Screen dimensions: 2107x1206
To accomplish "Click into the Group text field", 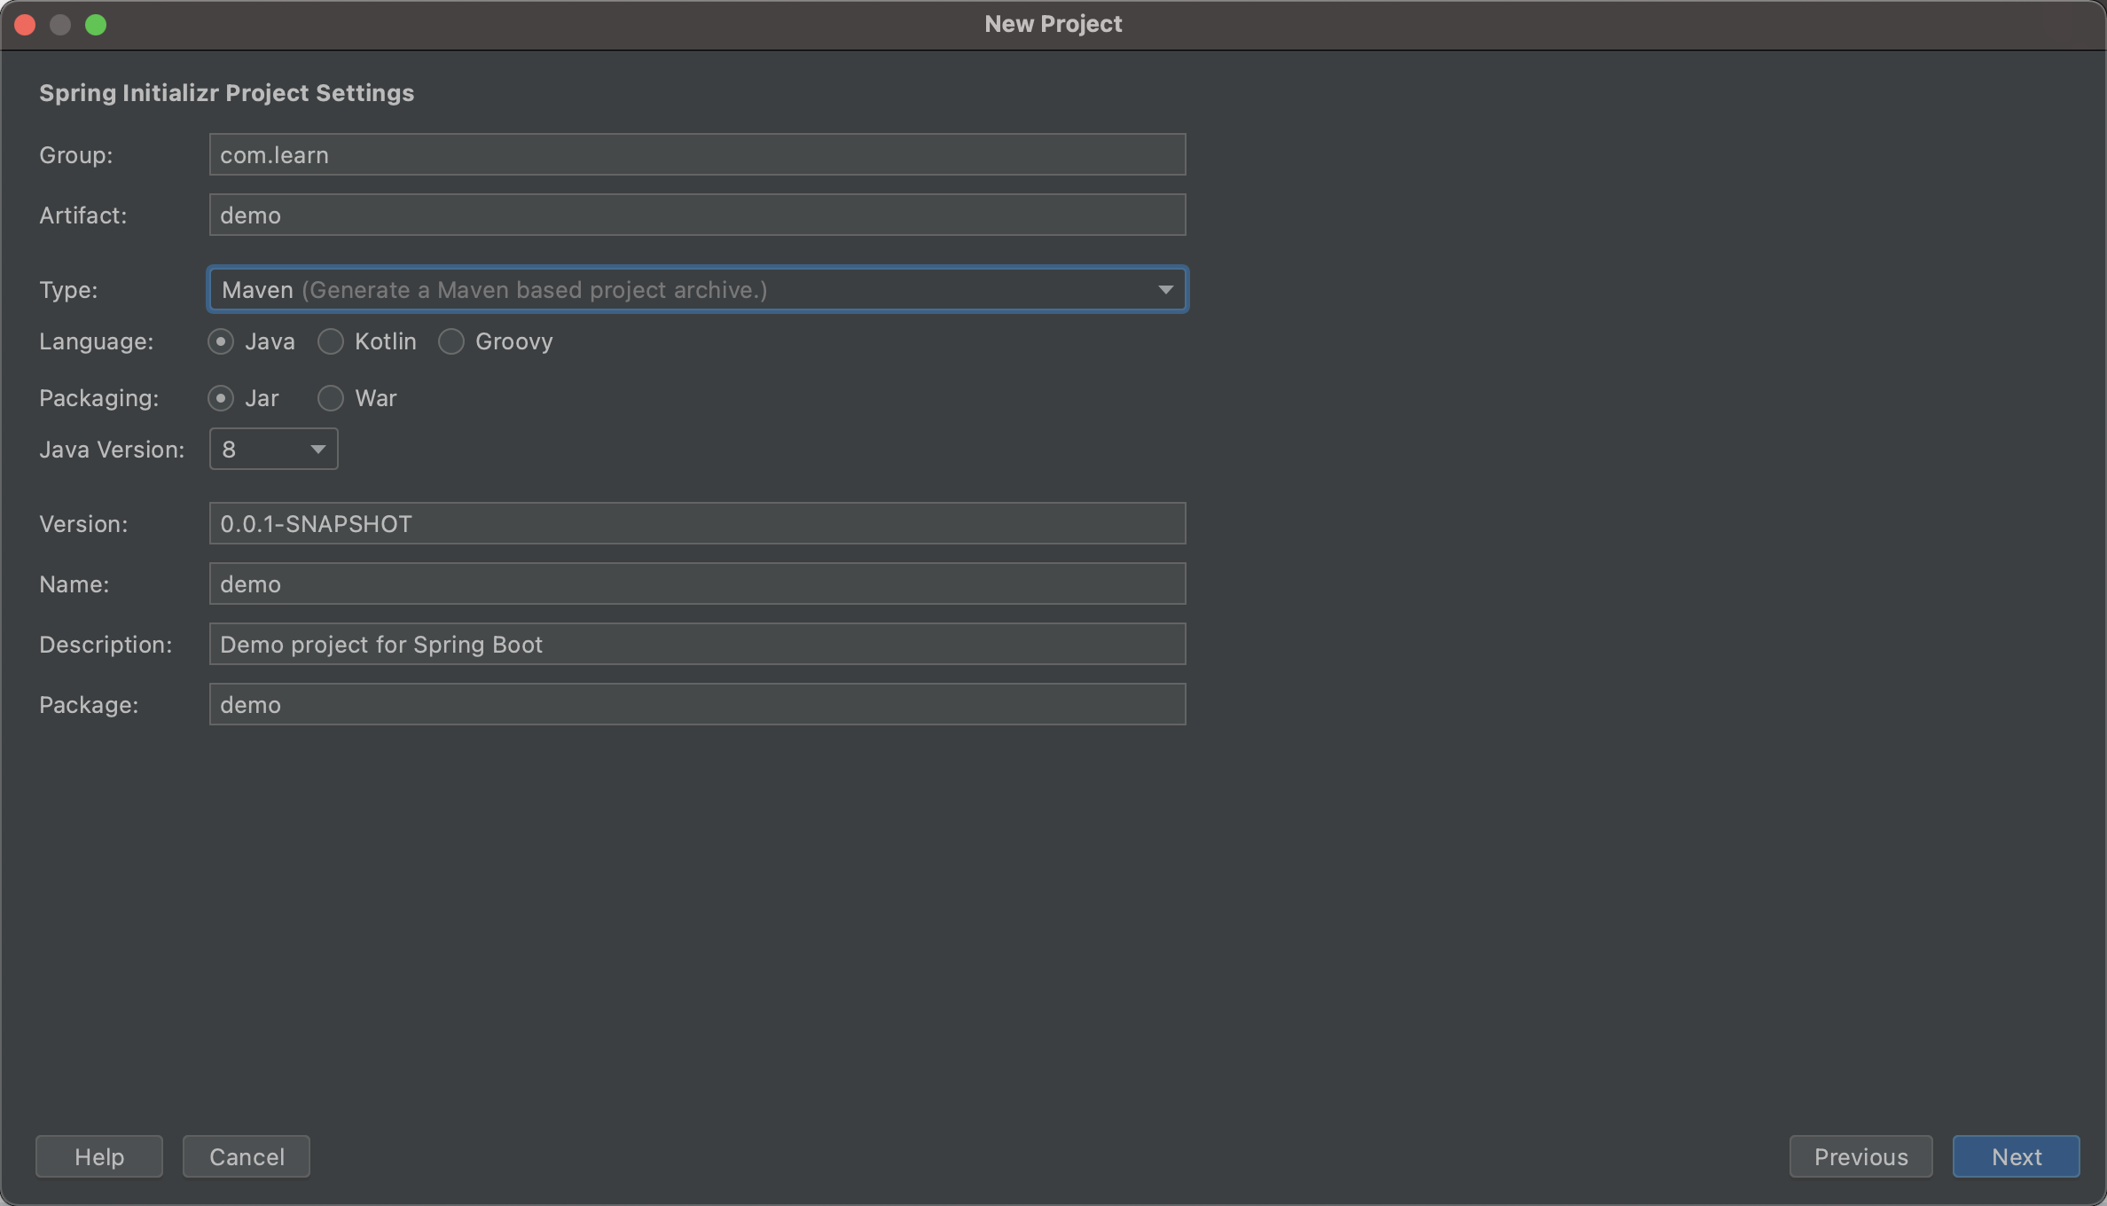I will coord(697,155).
